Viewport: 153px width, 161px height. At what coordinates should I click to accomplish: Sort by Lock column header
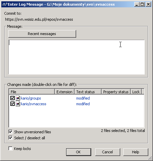(136, 92)
